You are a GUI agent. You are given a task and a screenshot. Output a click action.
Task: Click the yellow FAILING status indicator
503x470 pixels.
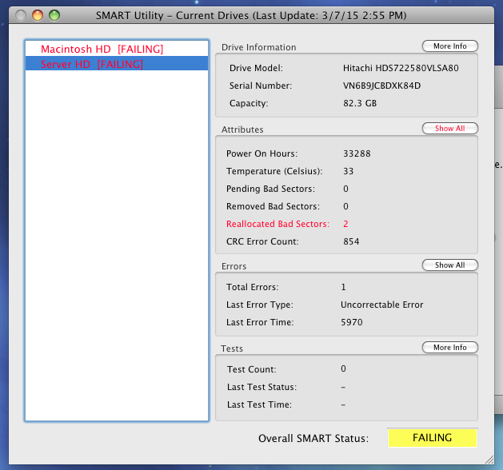point(432,437)
